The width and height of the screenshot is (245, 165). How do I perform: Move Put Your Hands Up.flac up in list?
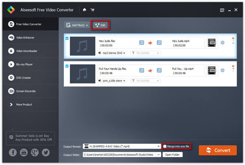(233, 68)
